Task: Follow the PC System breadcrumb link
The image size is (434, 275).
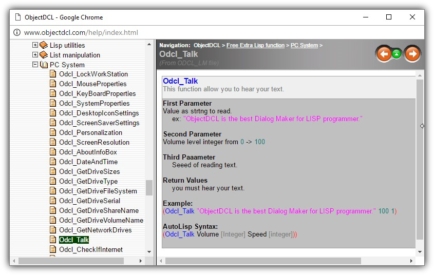Action: (x=304, y=45)
